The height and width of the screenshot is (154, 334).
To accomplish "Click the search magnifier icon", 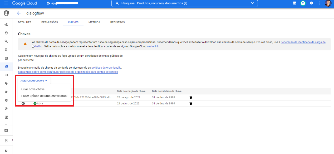I will pyautogui.click(x=117, y=3).
